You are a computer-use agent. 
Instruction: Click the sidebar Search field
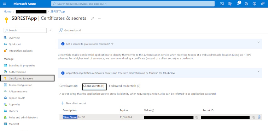25,30
